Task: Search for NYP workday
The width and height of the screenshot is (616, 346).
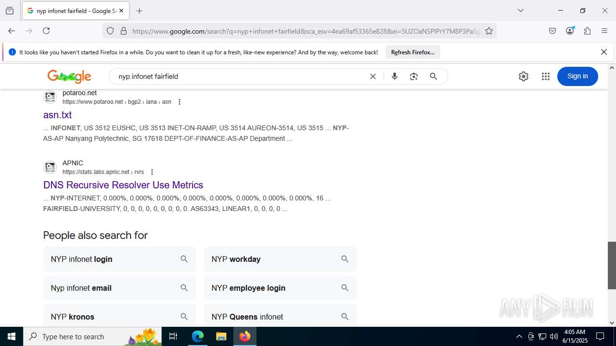Action: click(281, 259)
